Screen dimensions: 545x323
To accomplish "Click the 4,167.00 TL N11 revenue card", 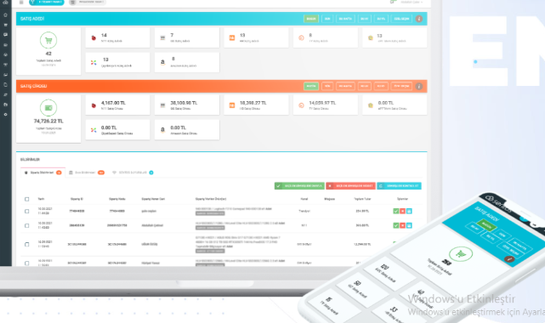I will point(117,105).
